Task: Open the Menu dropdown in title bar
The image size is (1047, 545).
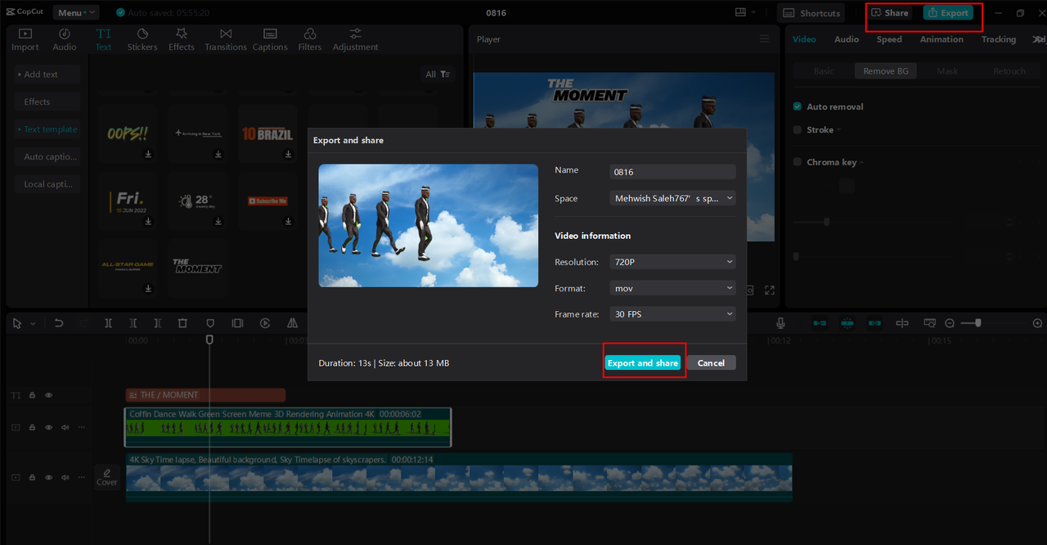Action: (75, 12)
